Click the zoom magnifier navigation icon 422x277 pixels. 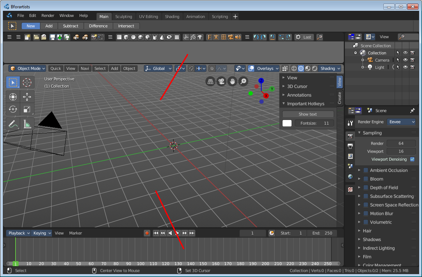[x=243, y=81]
